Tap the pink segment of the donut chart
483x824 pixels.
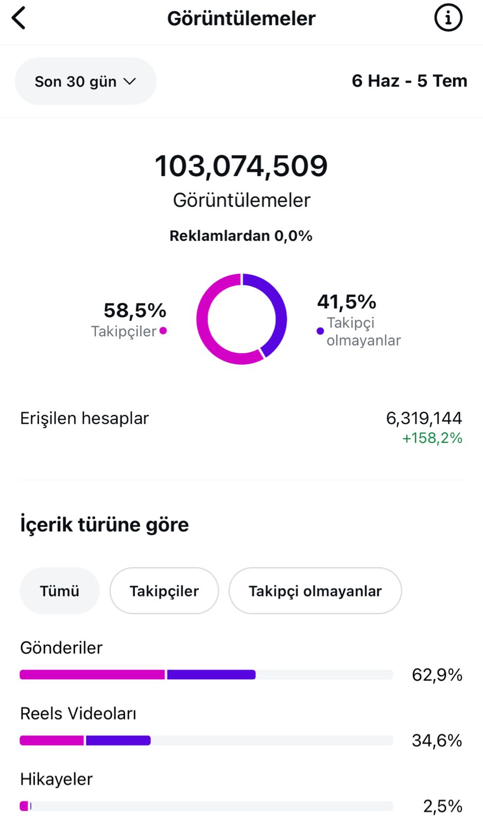205,330
